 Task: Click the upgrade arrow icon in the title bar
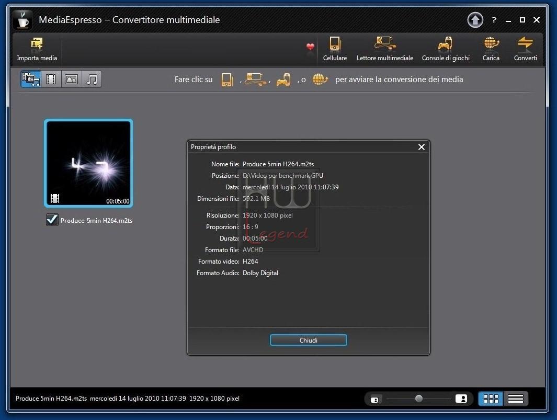tap(475, 20)
